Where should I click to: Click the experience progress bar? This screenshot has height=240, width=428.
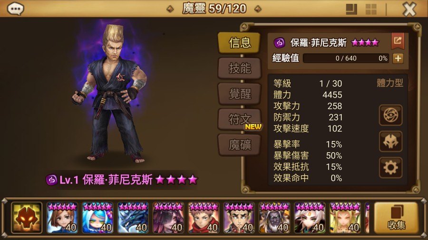pyautogui.click(x=347, y=58)
